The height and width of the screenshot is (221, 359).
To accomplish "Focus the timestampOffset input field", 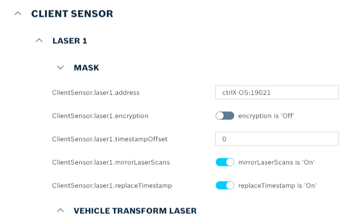I will [x=277, y=139].
